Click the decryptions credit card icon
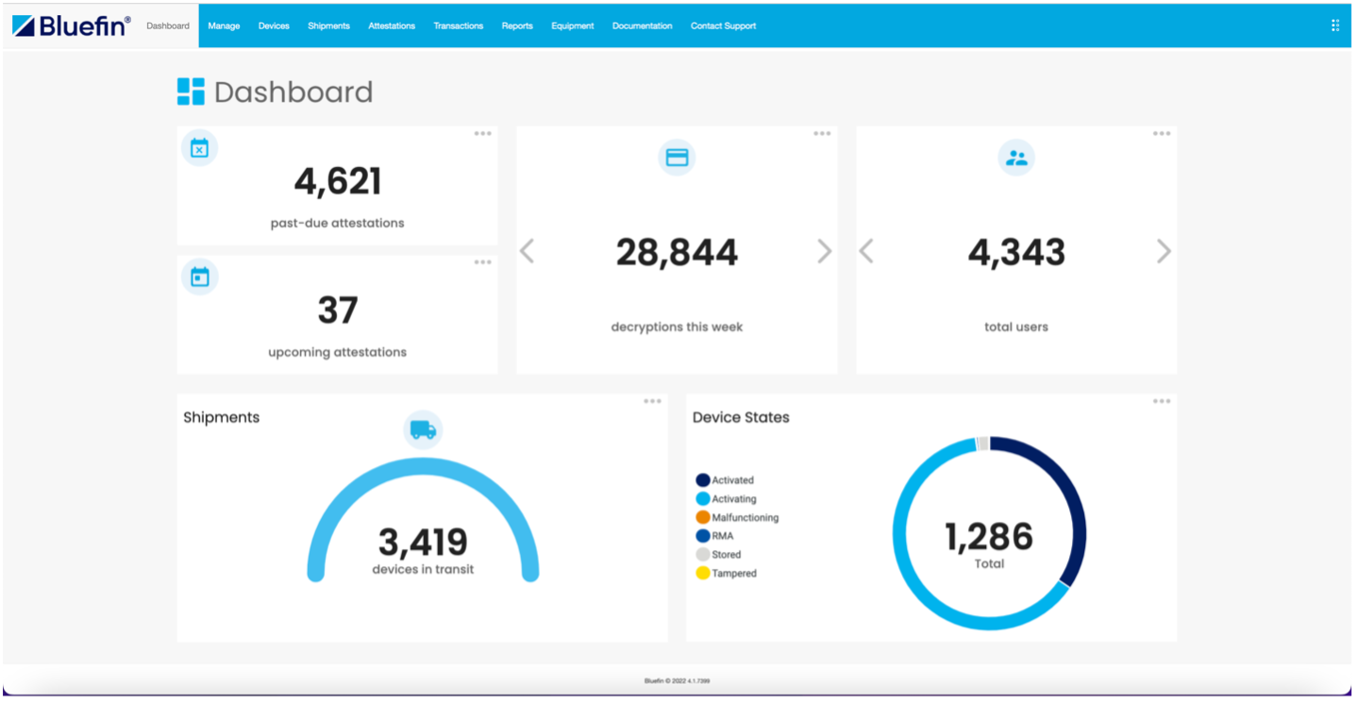 coord(677,158)
